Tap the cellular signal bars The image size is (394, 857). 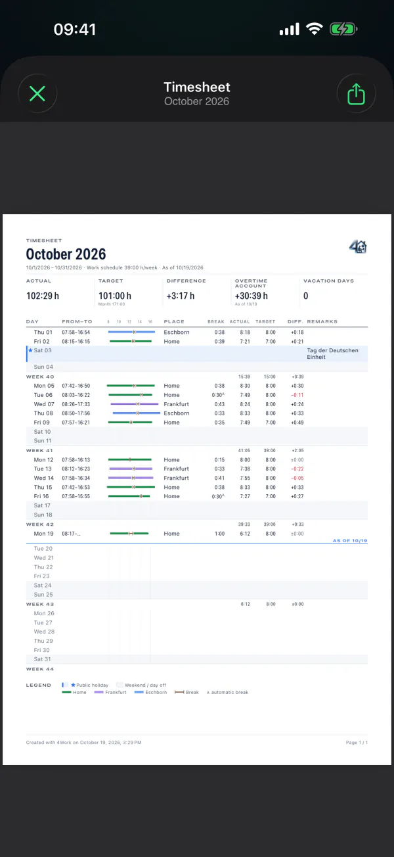(x=290, y=29)
